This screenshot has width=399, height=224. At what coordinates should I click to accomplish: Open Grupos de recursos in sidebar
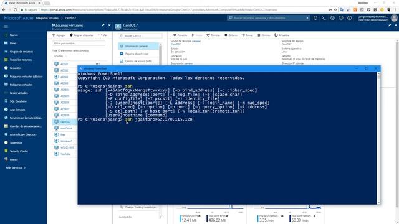[21, 52]
